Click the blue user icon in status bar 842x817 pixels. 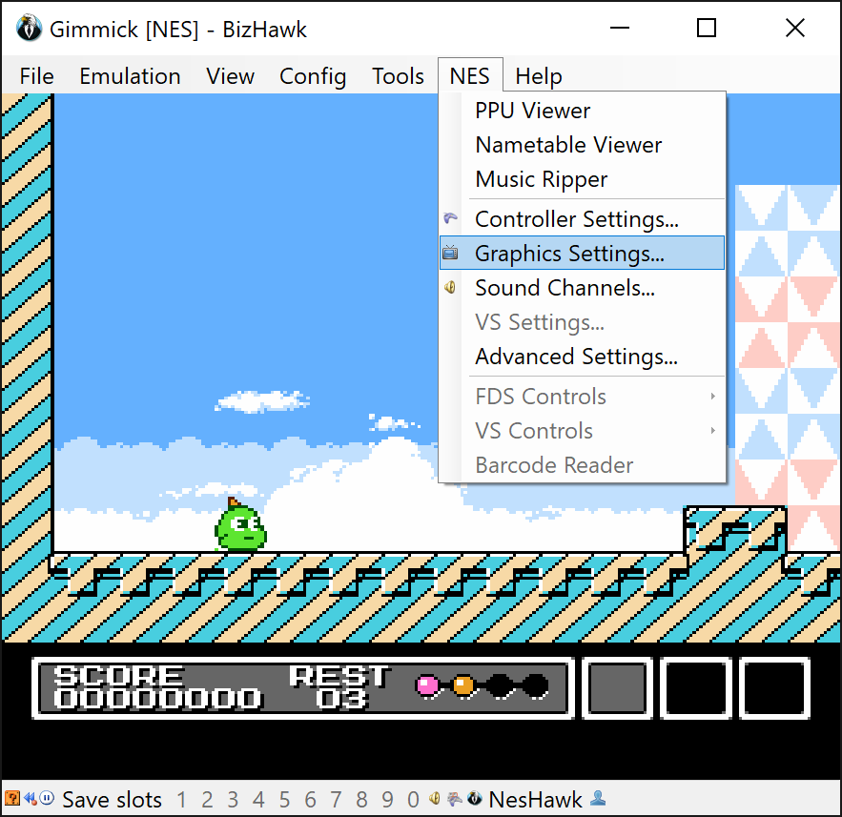[598, 799]
